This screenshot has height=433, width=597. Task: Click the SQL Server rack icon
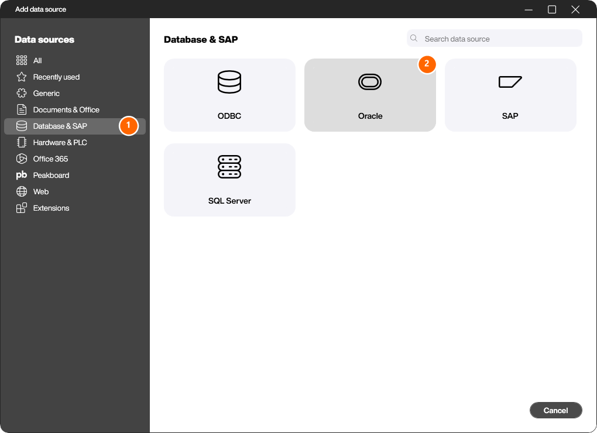(229, 167)
